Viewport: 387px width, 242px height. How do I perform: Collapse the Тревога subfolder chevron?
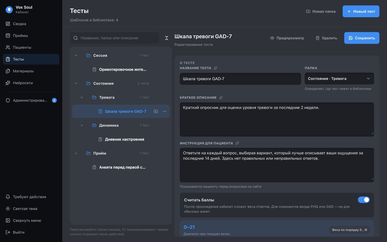(82, 97)
